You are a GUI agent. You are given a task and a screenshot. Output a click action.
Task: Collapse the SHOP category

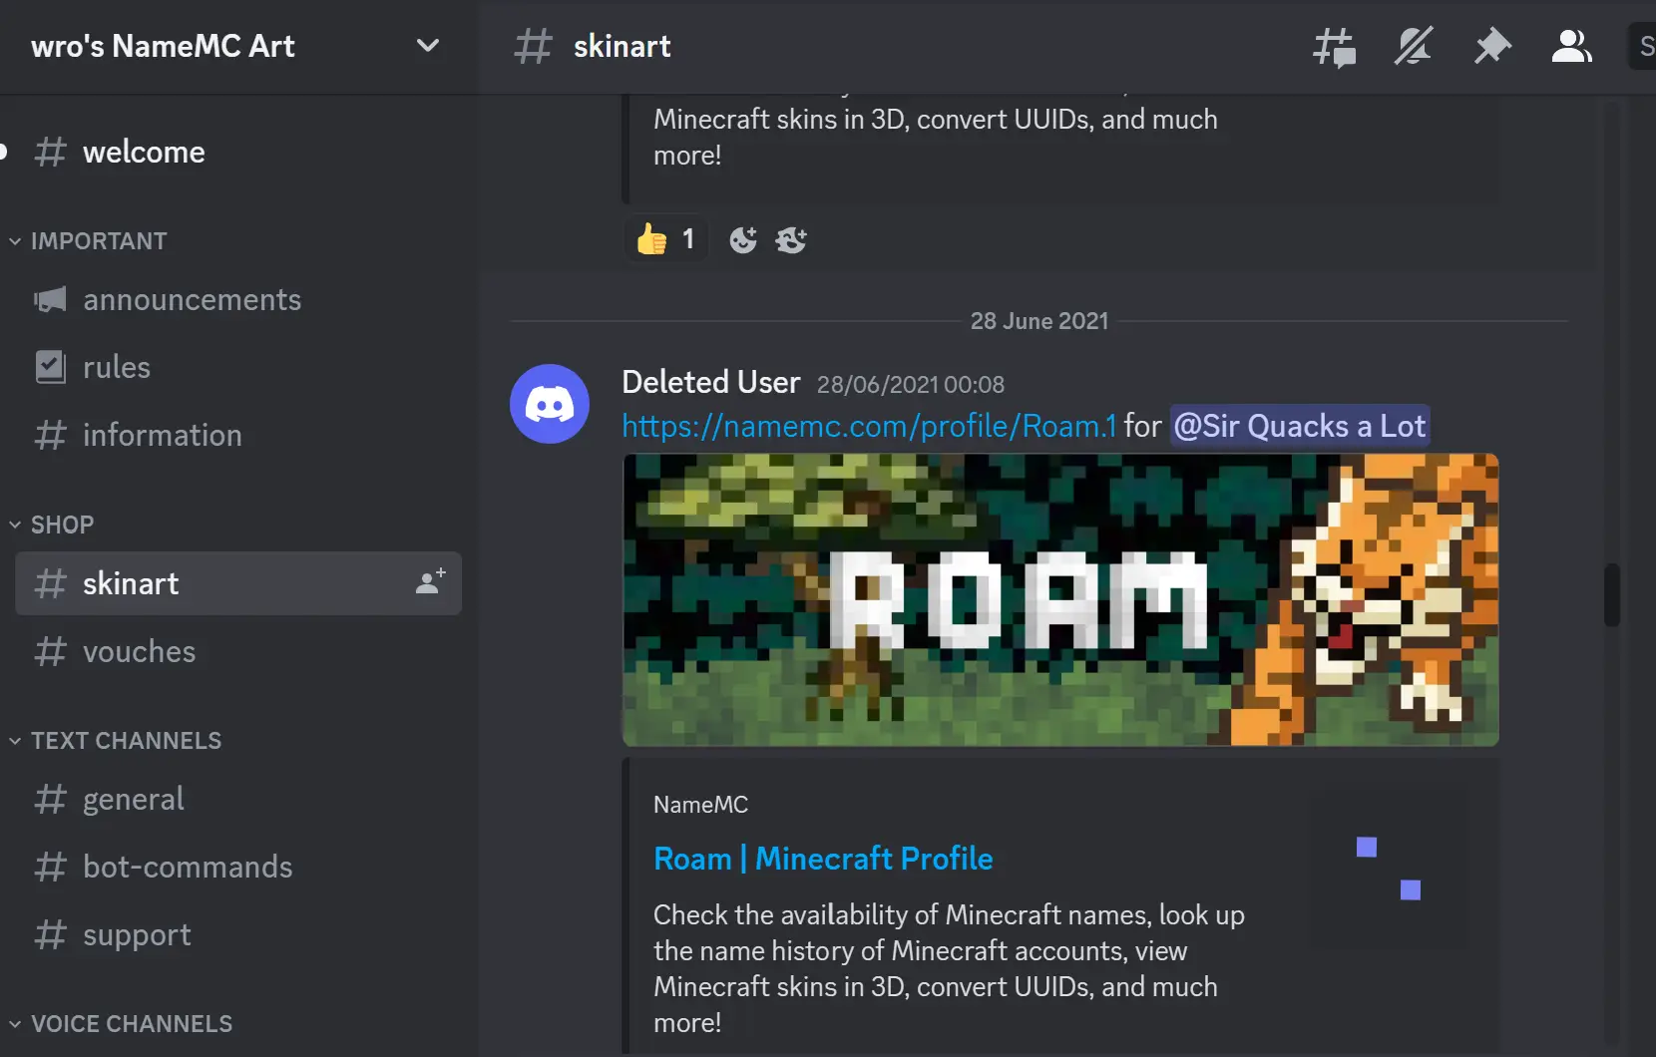(x=62, y=525)
